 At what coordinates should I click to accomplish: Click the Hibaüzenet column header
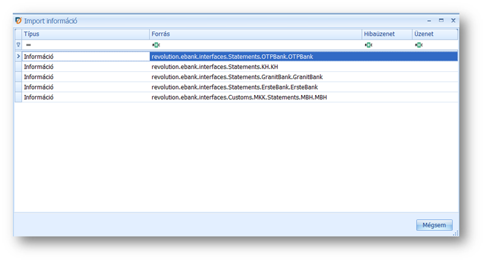pos(386,35)
